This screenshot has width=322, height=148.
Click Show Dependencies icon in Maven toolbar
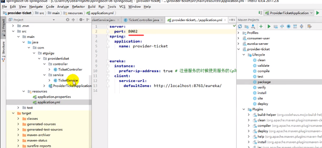tap(295, 26)
